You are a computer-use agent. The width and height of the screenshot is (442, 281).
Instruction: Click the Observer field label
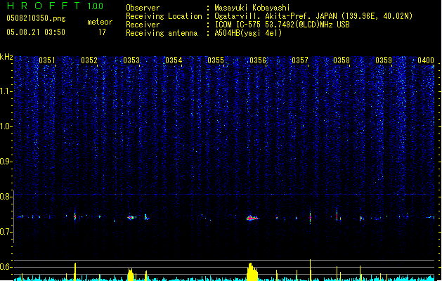[143, 8]
